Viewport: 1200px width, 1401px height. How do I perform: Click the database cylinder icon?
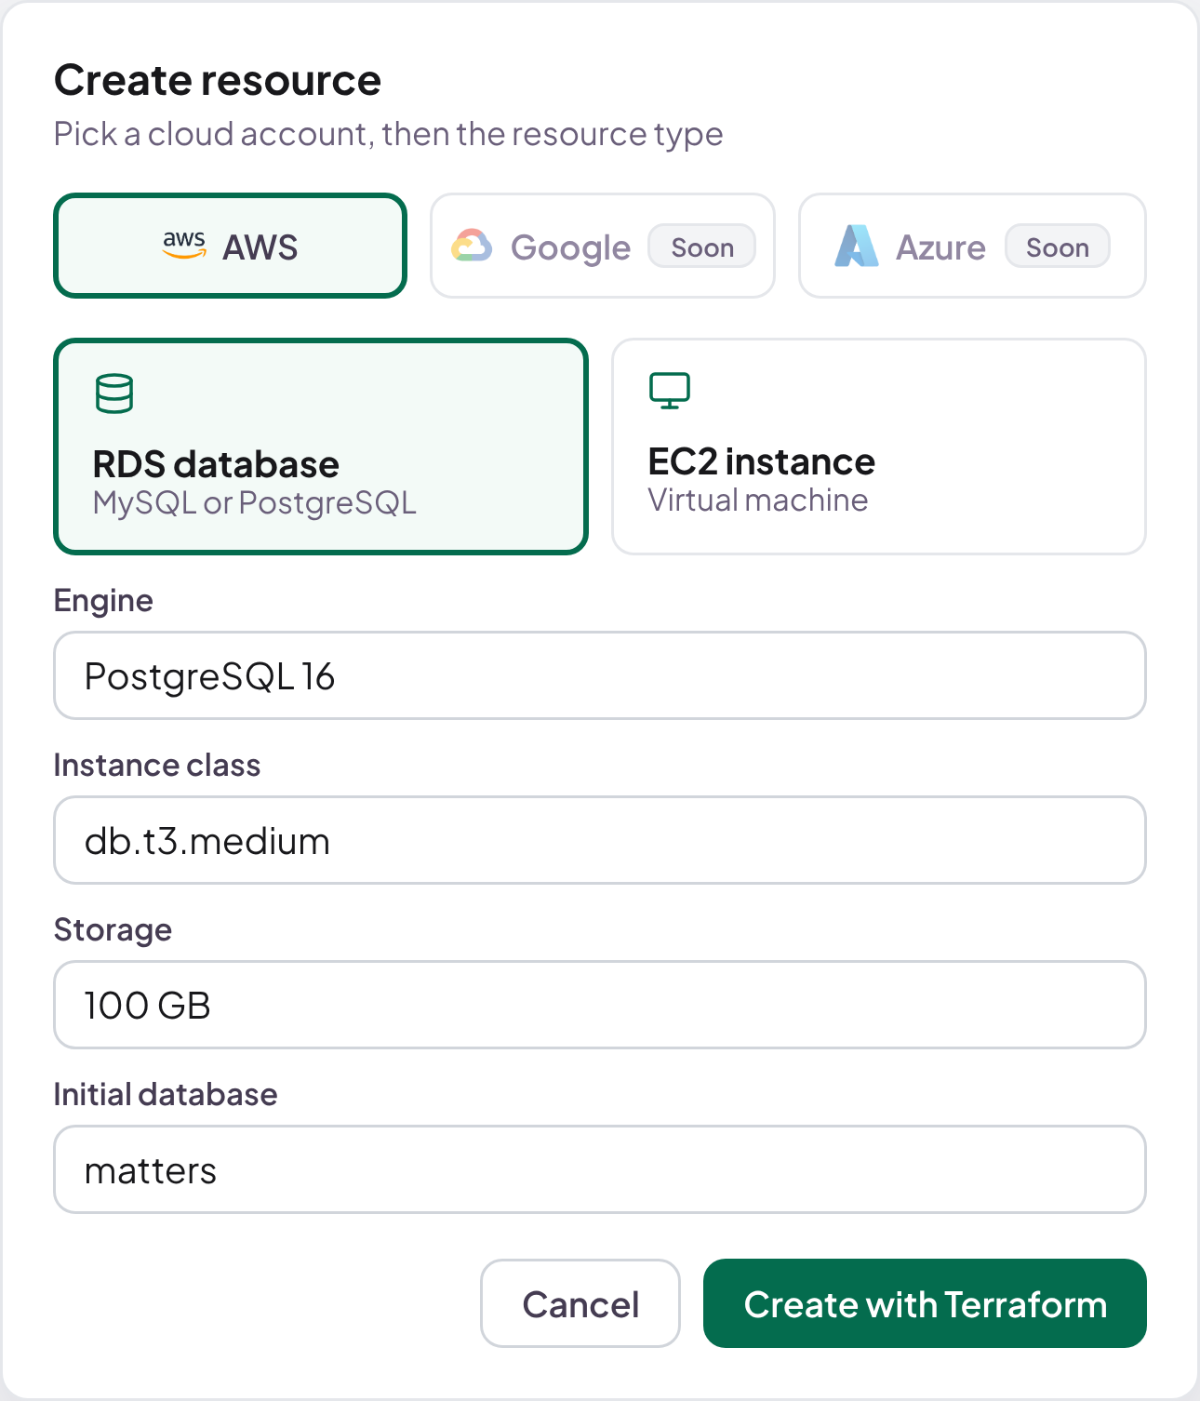pyautogui.click(x=114, y=394)
